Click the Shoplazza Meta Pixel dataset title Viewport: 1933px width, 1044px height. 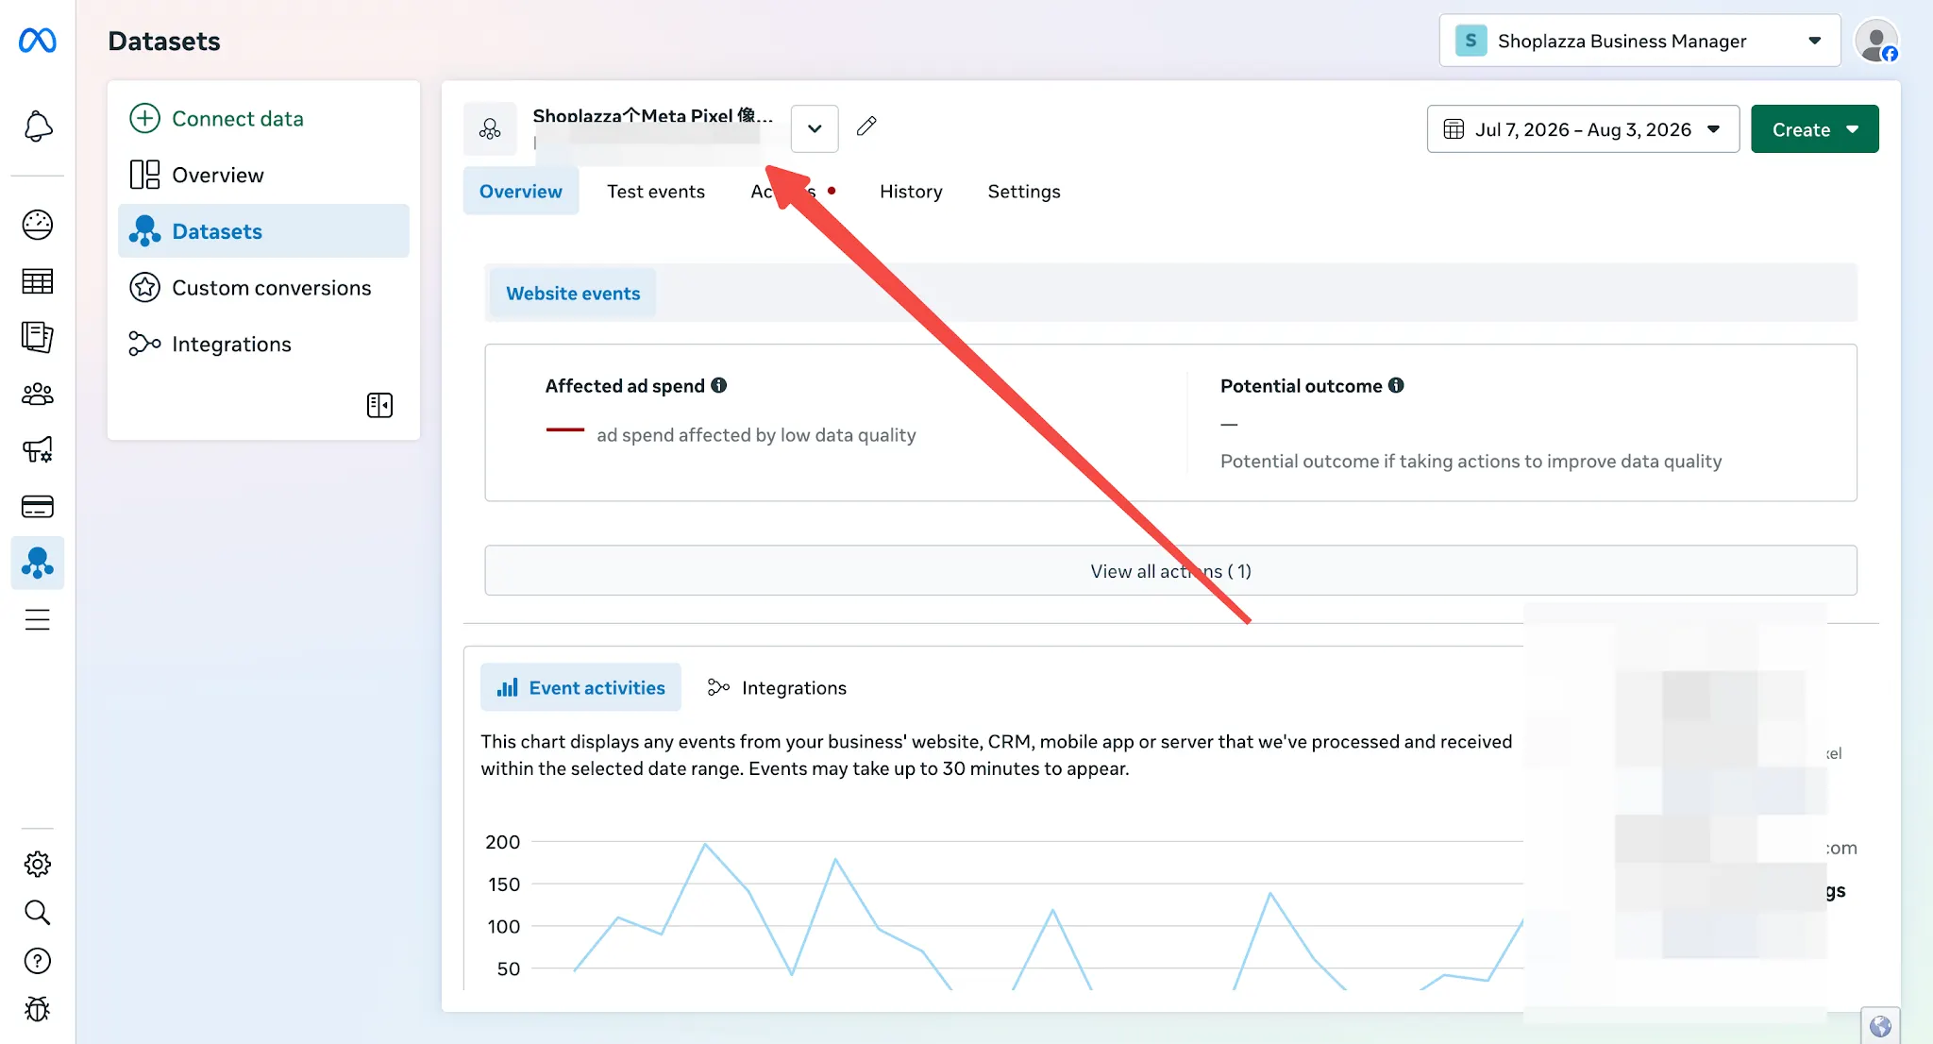652,116
